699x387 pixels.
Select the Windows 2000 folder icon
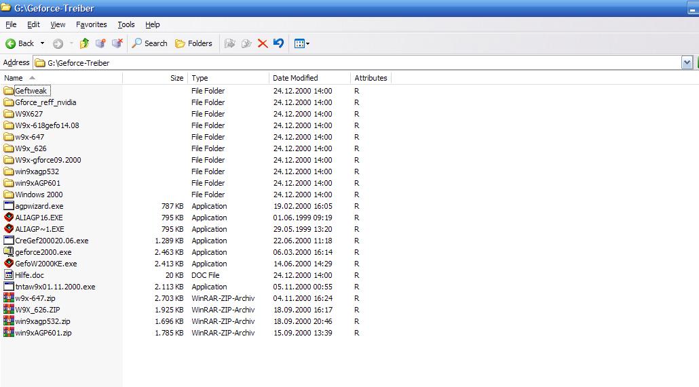click(x=8, y=195)
